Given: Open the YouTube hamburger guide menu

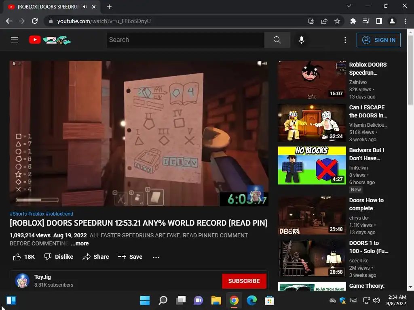Looking at the screenshot, I should point(15,40).
